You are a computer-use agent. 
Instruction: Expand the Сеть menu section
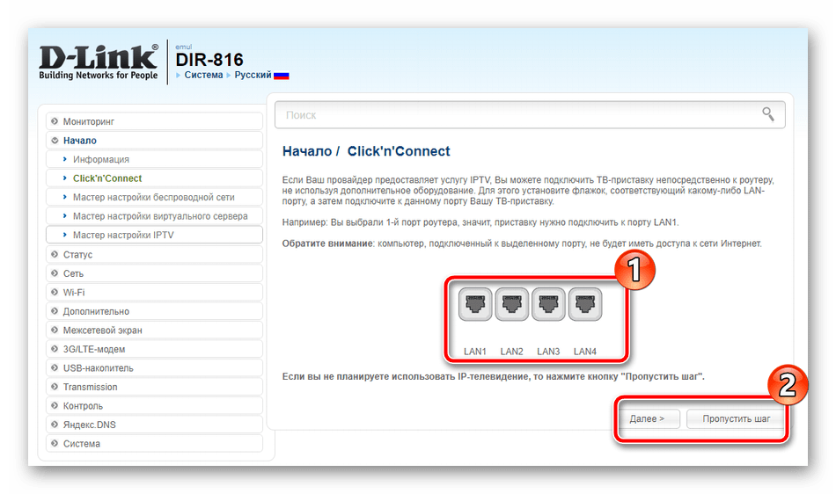[x=155, y=273]
